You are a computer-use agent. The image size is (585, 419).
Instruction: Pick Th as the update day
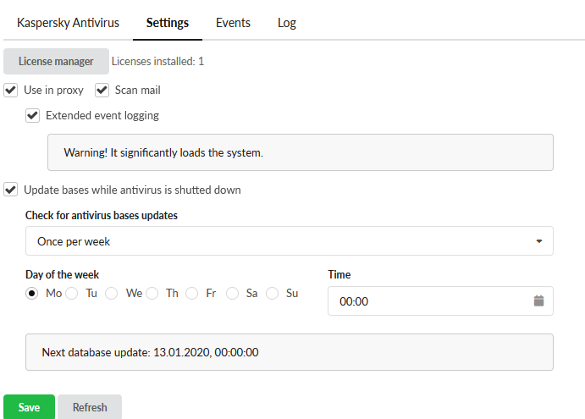pyautogui.click(x=152, y=293)
